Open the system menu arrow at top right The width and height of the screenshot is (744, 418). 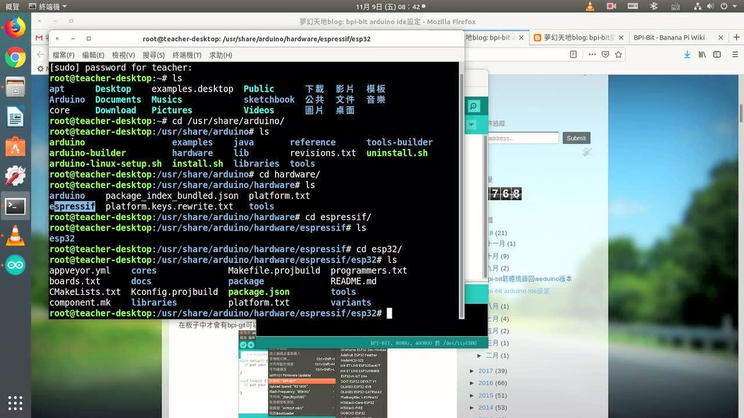click(735, 6)
